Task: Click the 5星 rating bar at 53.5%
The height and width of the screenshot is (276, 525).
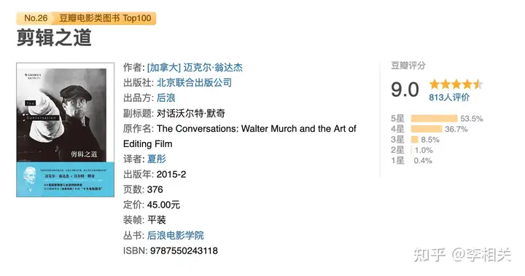Action: 434,119
